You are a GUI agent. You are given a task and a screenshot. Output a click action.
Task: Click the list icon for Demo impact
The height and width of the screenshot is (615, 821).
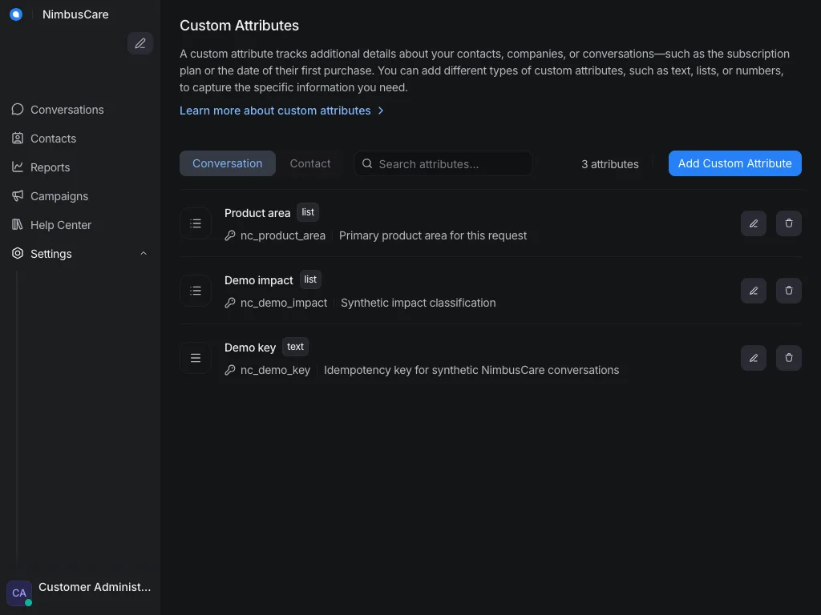(x=196, y=291)
